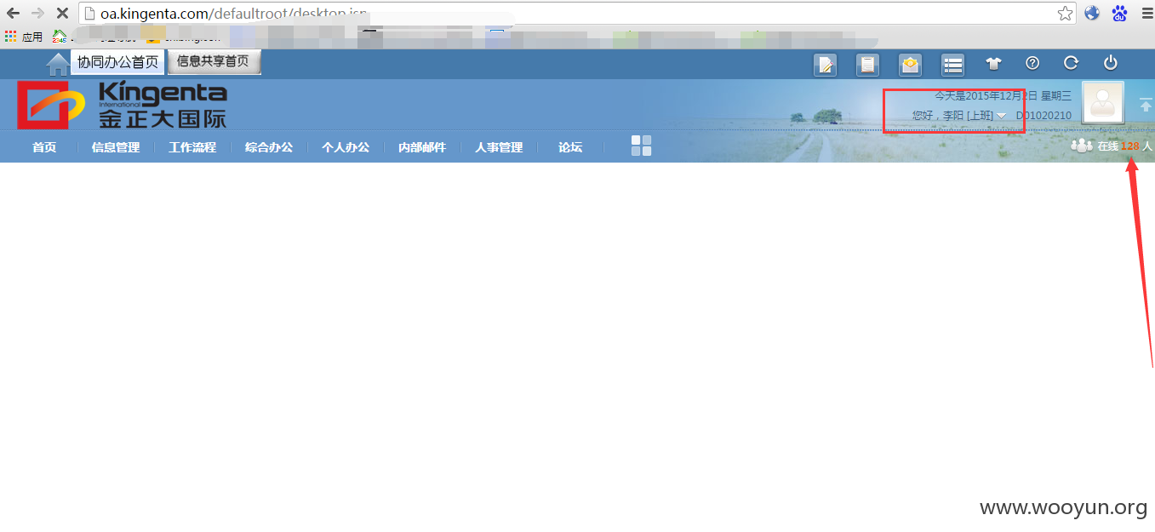Click the refresh arrow icon in header
The height and width of the screenshot is (532, 1155).
(1072, 63)
